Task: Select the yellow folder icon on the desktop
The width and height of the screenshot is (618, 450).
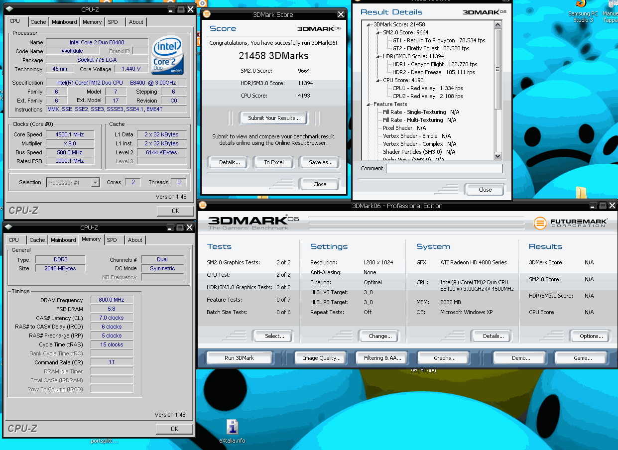Action: pyautogui.click(x=581, y=193)
